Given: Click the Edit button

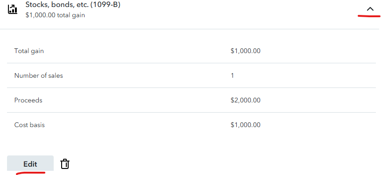Looking at the screenshot, I should 30,164.
